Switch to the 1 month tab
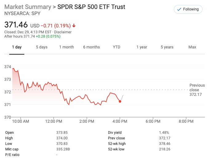208x160 pixels. [x=66, y=47]
